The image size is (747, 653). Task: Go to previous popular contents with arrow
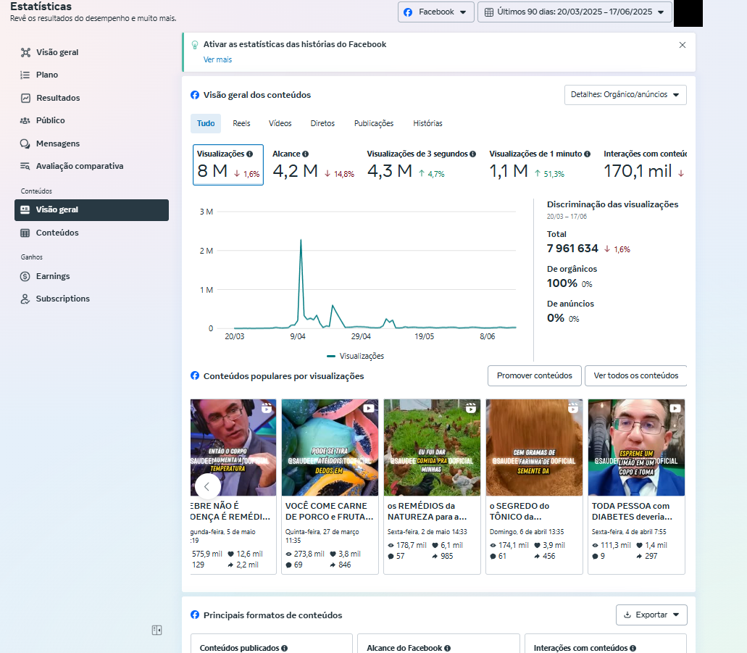(208, 486)
